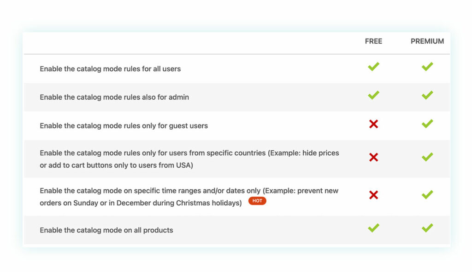Click the PREMIUM checkmark for admin rules
Image resolution: width=472 pixels, height=272 pixels.
(x=427, y=95)
